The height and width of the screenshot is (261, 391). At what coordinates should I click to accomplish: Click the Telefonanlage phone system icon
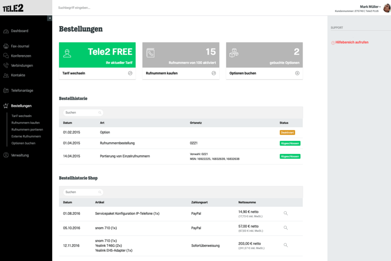pos(6,90)
